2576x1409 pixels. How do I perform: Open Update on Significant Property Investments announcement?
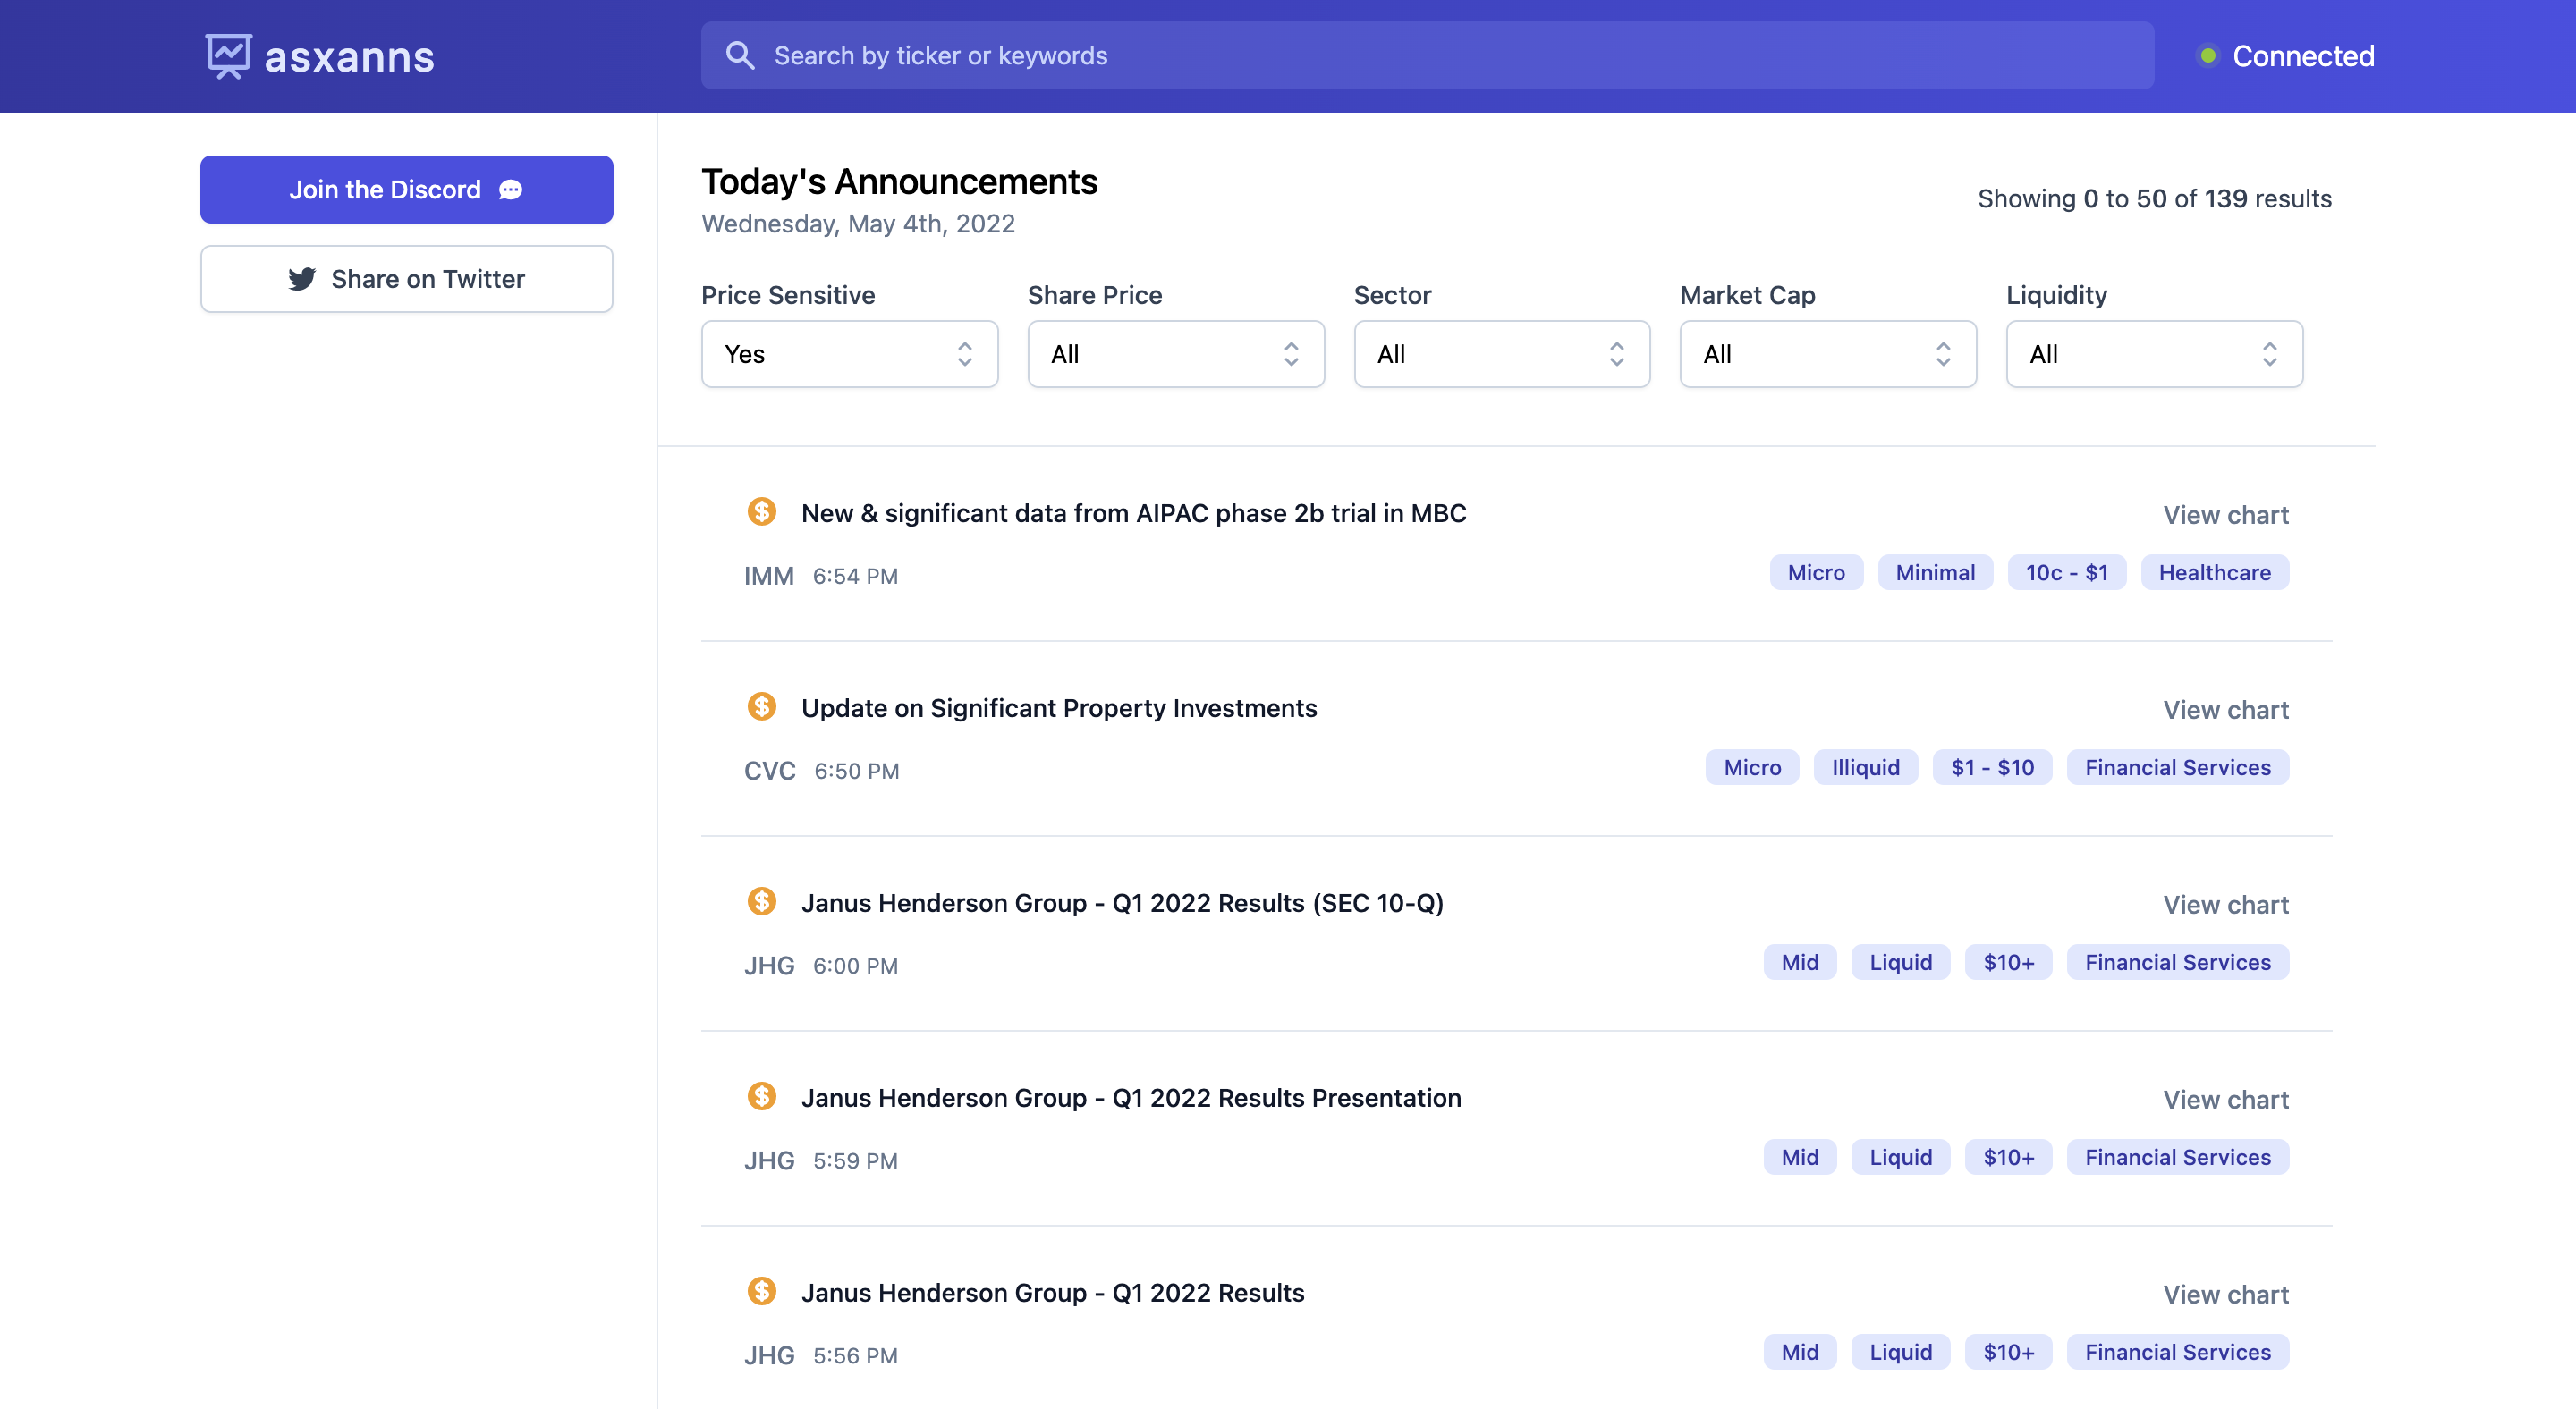[x=1059, y=708]
